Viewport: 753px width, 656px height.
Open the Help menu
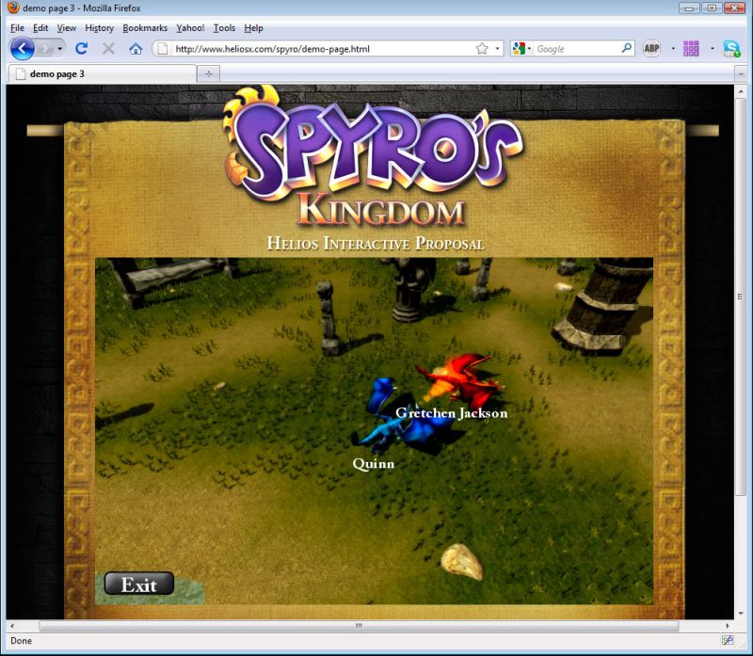pos(253,28)
